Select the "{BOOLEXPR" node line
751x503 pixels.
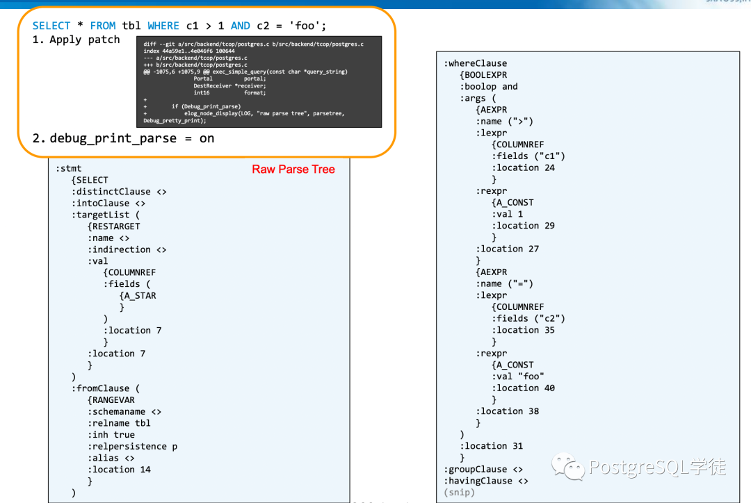pyautogui.click(x=483, y=74)
